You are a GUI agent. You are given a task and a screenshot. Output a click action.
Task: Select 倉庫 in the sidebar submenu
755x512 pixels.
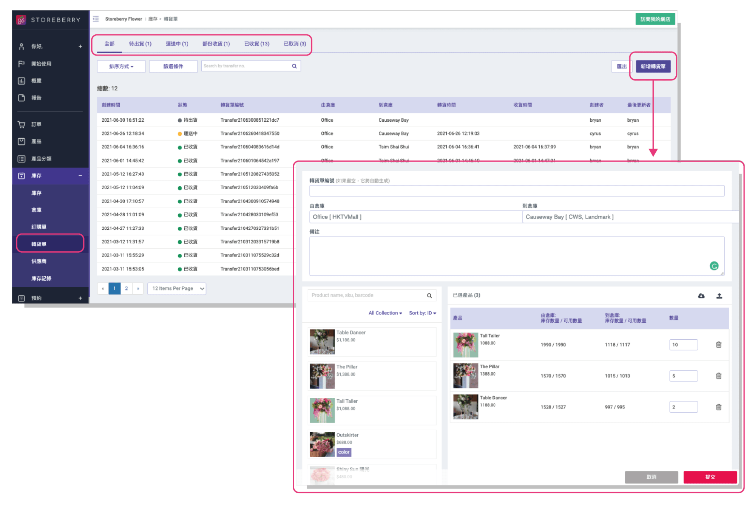(x=36, y=210)
